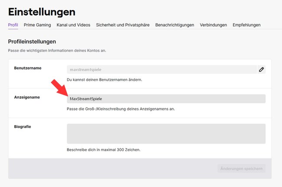282x187 pixels.
Task: Open the Prime Gaming tab
Action: [37, 25]
